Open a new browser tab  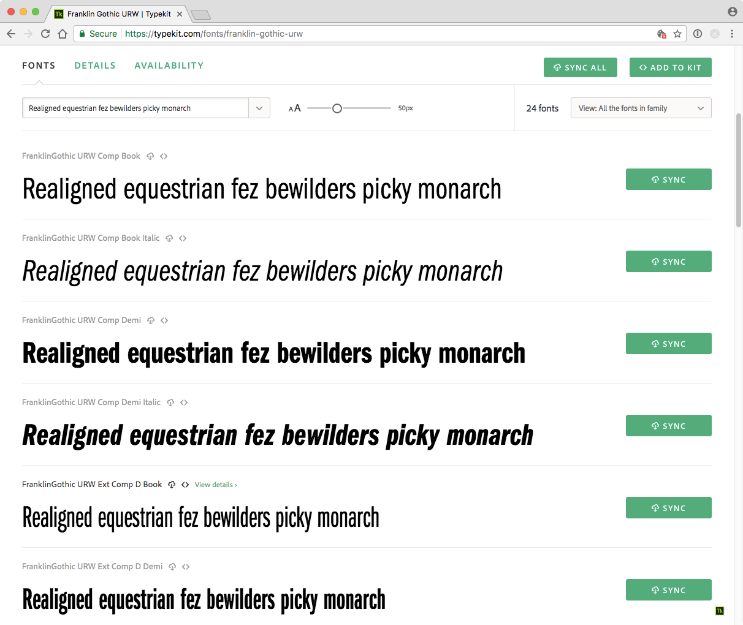tap(200, 15)
